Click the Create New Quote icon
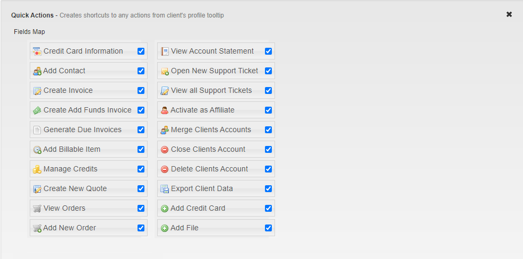The width and height of the screenshot is (523, 259). coord(37,189)
